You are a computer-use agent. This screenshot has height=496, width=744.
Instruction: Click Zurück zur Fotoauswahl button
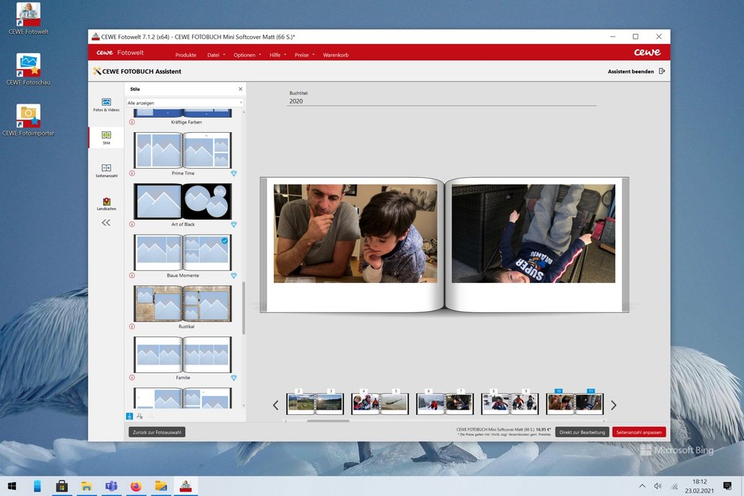[157, 432]
